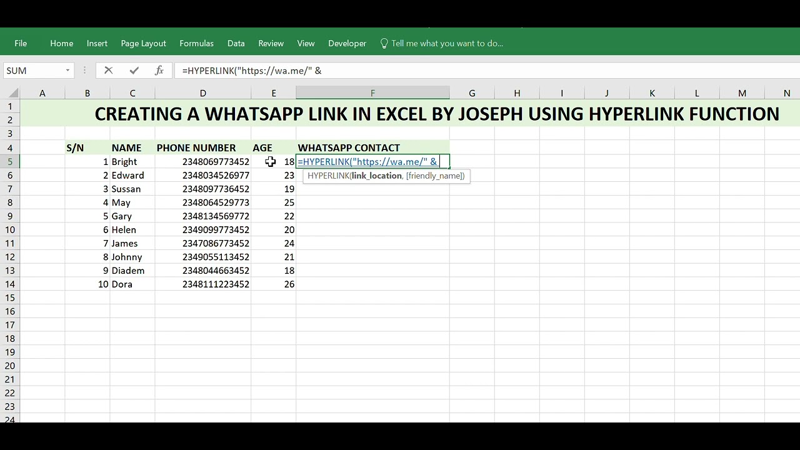Select phone number 2348111223452
This screenshot has height=450, width=800.
[x=202, y=284]
